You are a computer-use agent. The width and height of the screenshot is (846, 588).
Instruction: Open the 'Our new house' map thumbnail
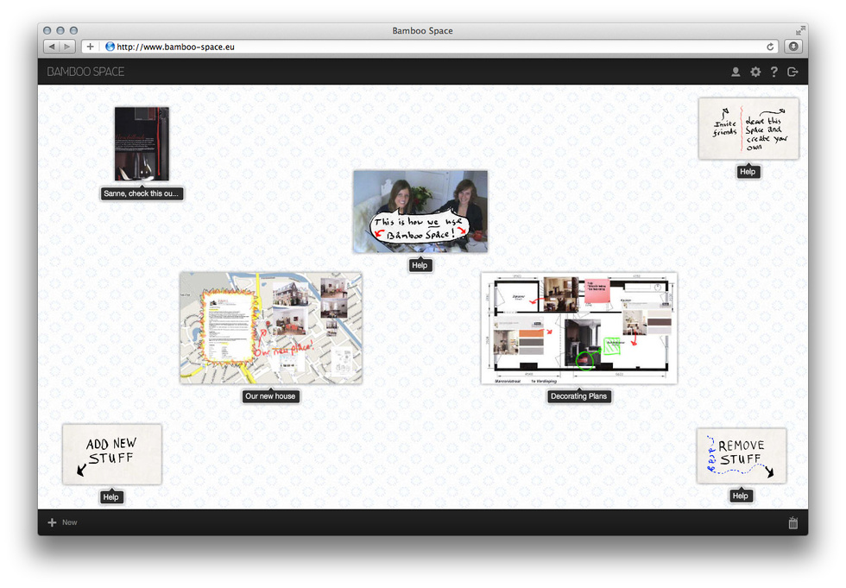tap(271, 328)
